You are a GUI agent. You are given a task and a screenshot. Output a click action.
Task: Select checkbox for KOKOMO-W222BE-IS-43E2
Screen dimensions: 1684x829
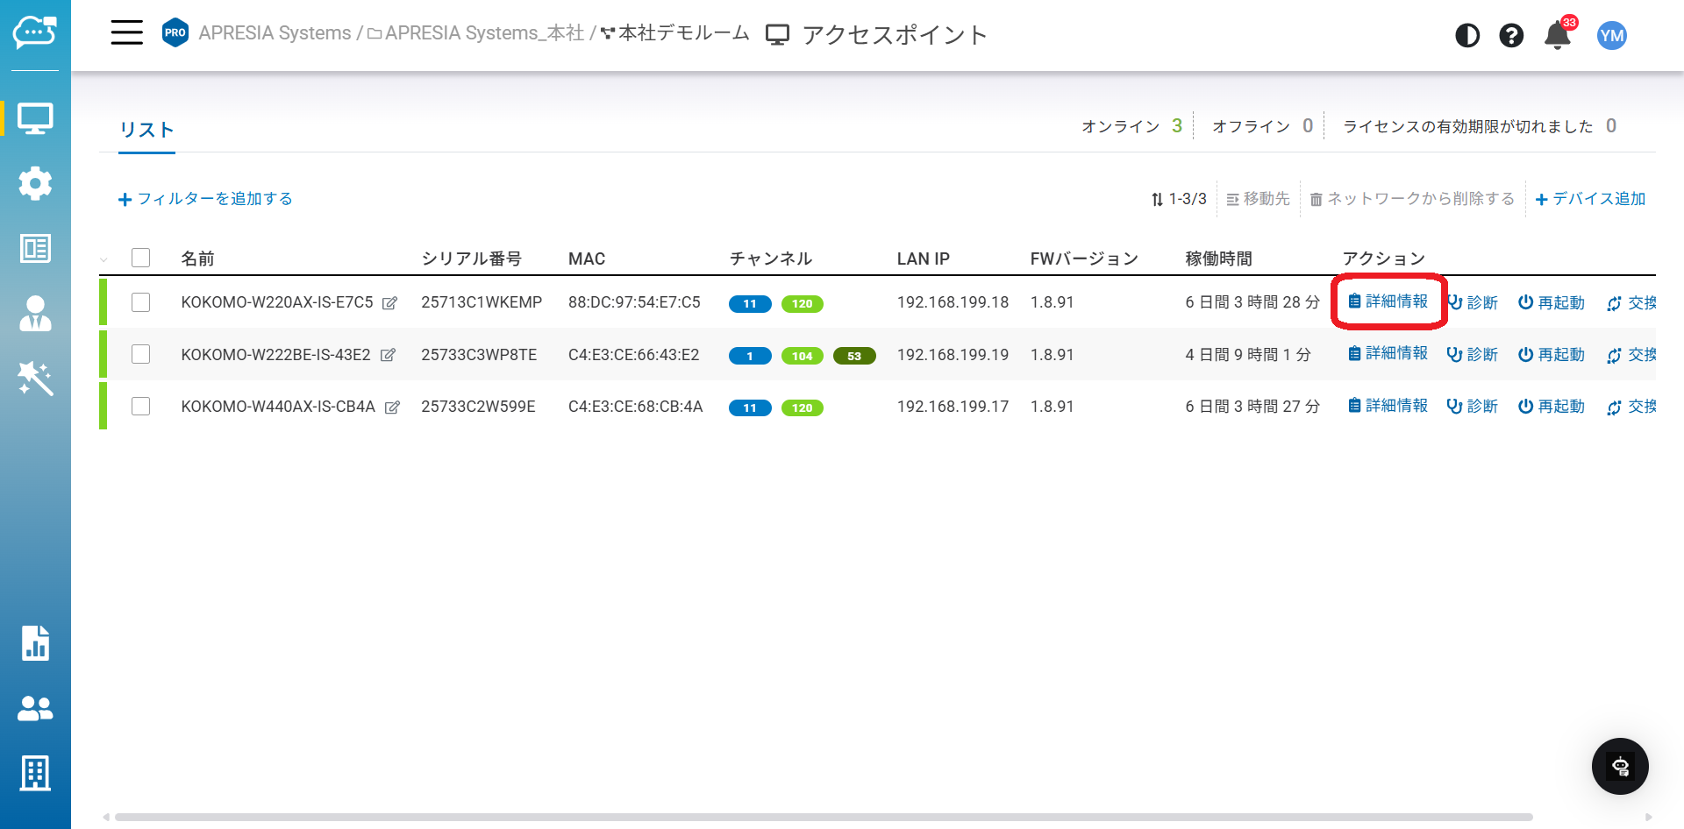click(140, 354)
